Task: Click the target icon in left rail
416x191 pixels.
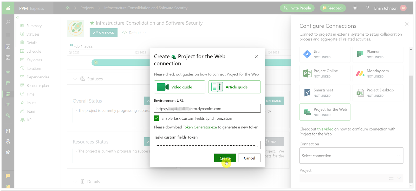Action: pos(8,141)
